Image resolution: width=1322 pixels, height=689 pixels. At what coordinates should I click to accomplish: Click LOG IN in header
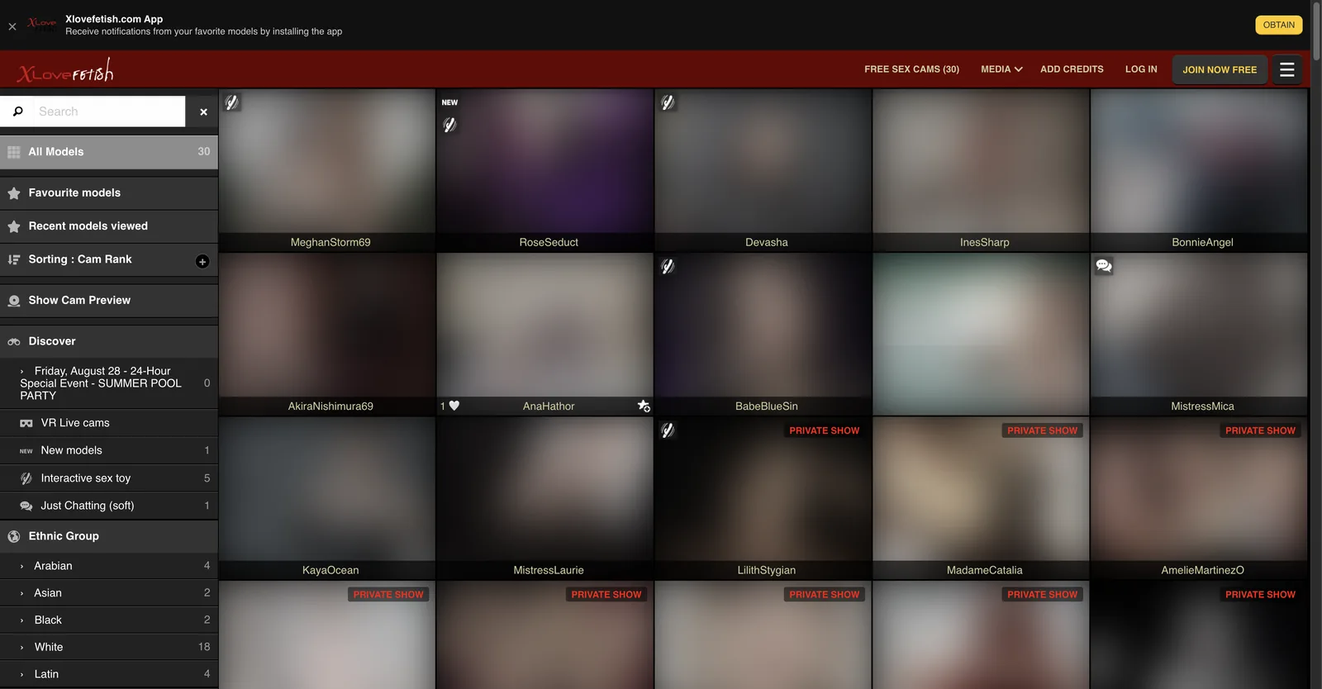(x=1141, y=69)
